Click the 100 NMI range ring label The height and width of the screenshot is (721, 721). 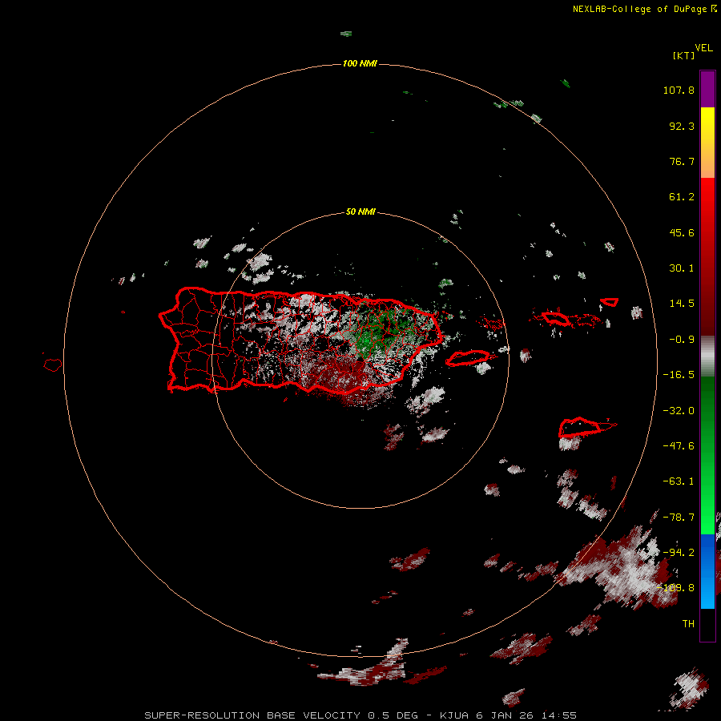coord(360,63)
